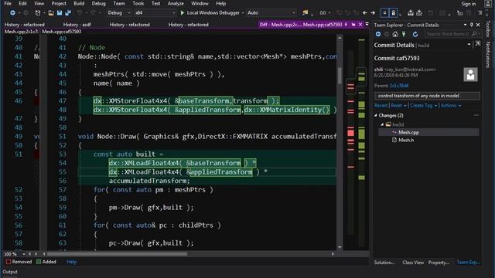Collapse the hw3d folder node
The width and height of the screenshot is (495, 278).
pyautogui.click(x=382, y=124)
